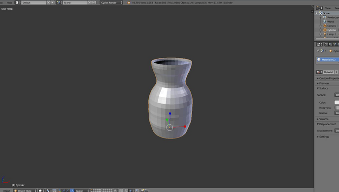Click the blue Z axis manipulator handle

[170, 113]
